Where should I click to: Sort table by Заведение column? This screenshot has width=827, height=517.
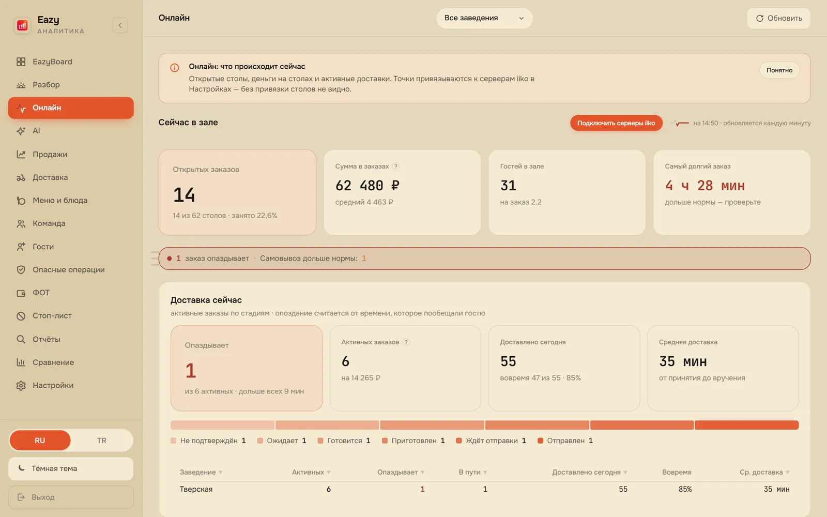pos(201,472)
